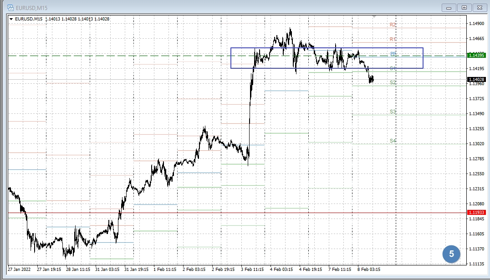Click the S2 pivot support label
Image resolution: width=490 pixels, height=280 pixels.
[393, 82]
